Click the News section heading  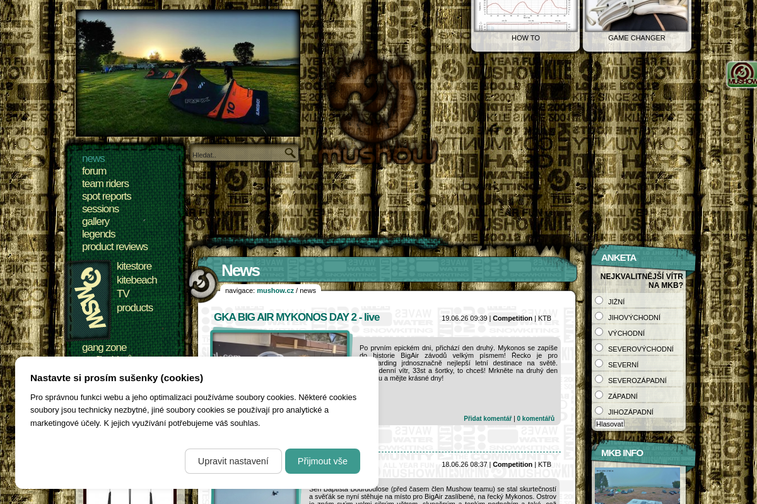coord(240,270)
